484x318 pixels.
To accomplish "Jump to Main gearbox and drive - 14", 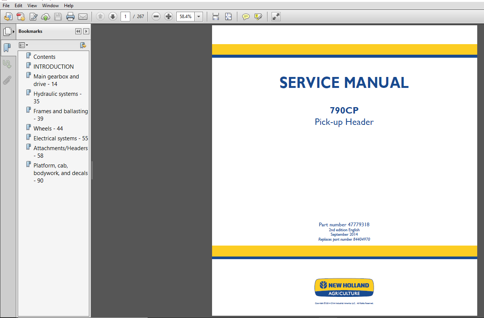I will click(56, 80).
